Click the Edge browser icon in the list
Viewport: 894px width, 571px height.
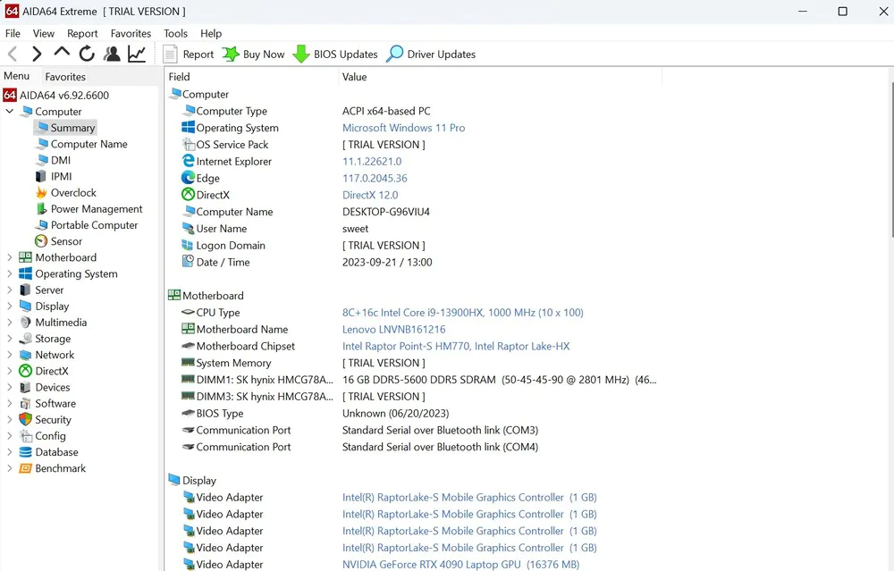click(188, 178)
